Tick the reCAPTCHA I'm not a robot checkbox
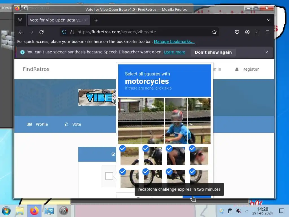 tap(109, 176)
